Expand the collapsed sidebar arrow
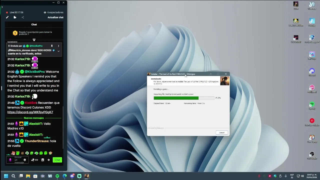The image size is (320, 180). 2,7
